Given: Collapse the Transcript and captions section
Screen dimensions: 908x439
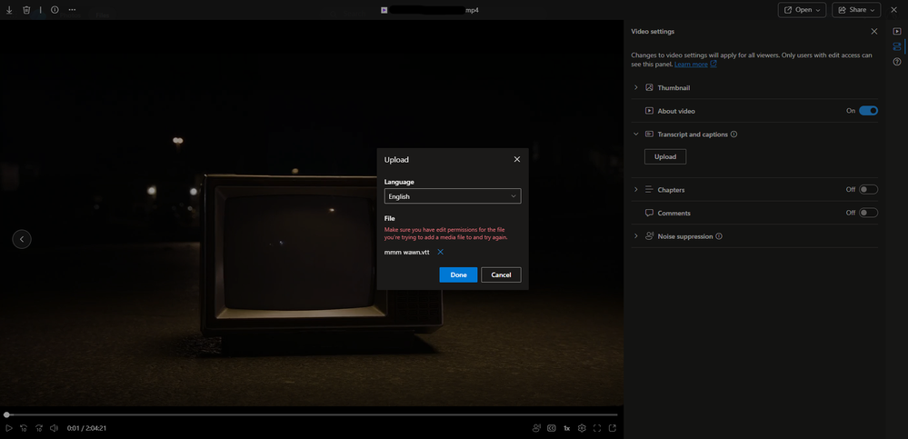Looking at the screenshot, I should coord(635,134).
